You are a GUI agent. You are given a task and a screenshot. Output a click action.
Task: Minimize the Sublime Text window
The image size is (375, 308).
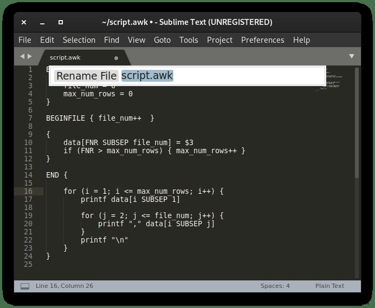coord(42,23)
